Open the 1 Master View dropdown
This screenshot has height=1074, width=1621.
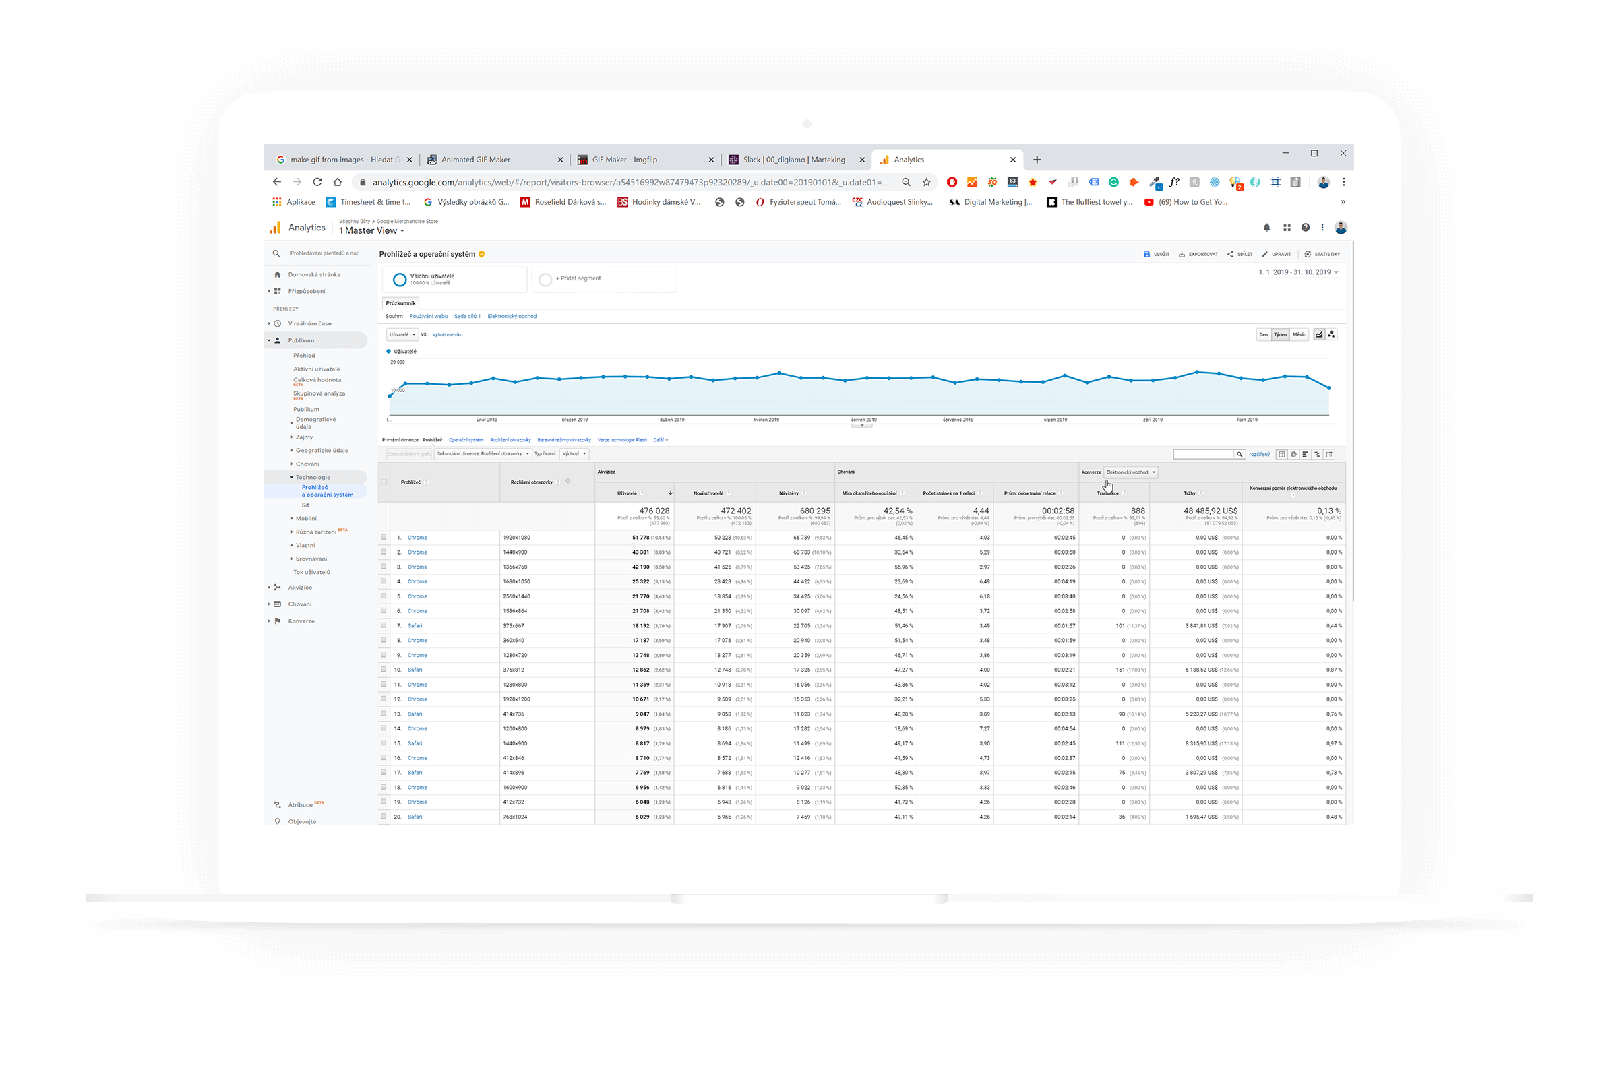(x=371, y=231)
